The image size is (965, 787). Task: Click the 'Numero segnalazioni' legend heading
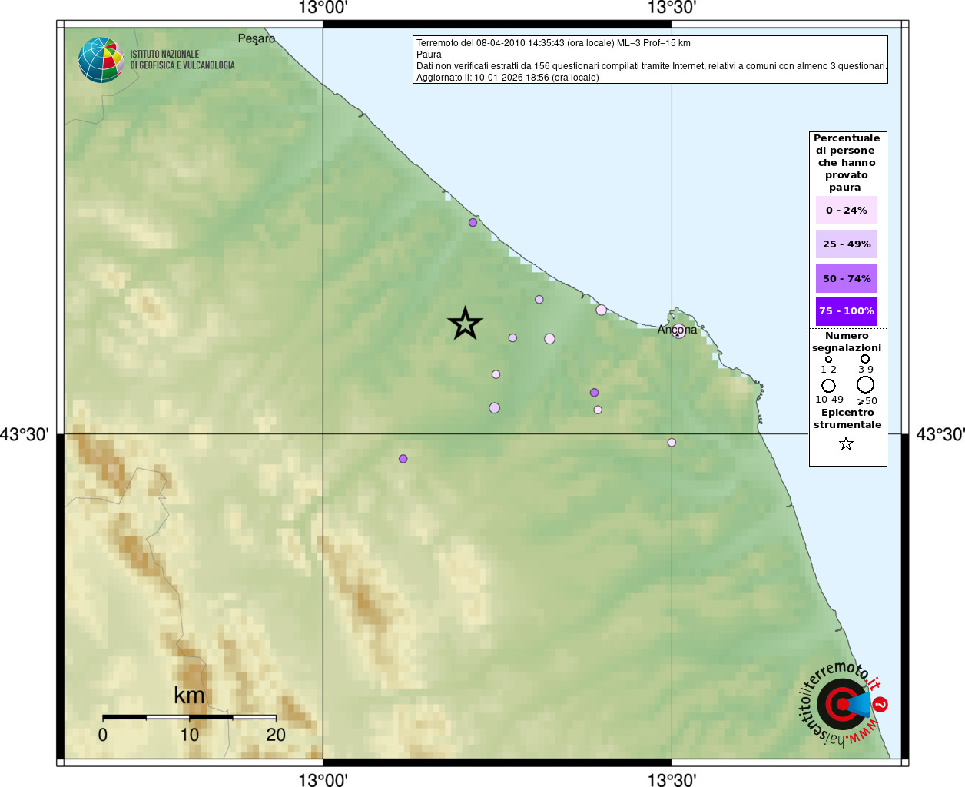pyautogui.click(x=847, y=342)
